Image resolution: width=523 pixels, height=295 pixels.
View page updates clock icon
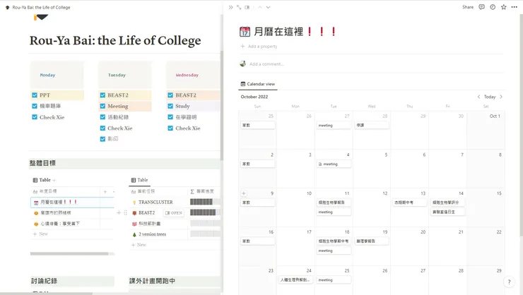click(493, 7)
